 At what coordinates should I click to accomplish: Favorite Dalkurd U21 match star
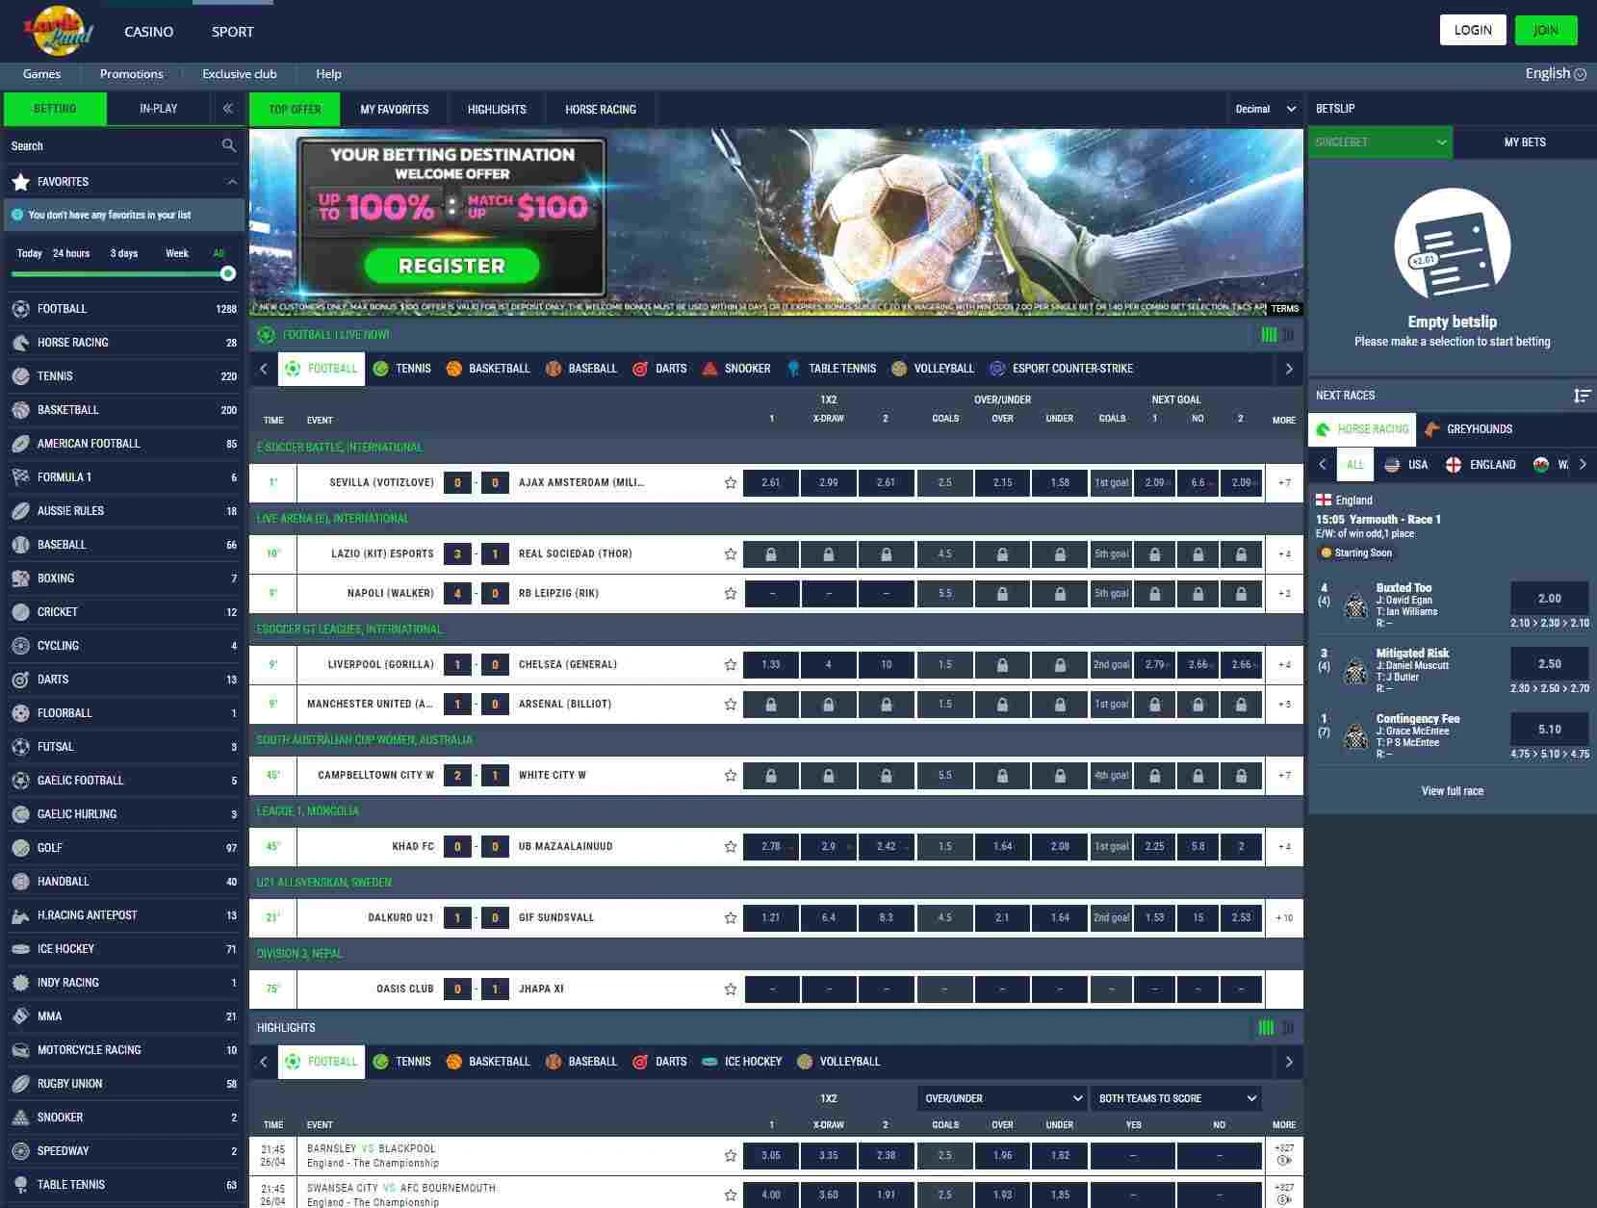731,918
